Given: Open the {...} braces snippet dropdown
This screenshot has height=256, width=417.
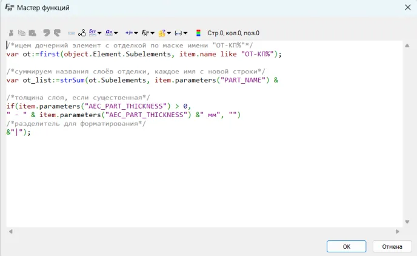Looking at the screenshot, I should point(181,33).
